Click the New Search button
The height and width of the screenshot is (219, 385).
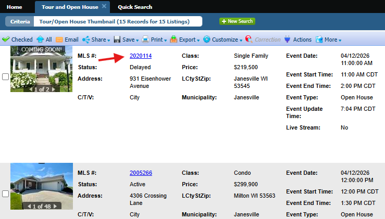coord(237,21)
